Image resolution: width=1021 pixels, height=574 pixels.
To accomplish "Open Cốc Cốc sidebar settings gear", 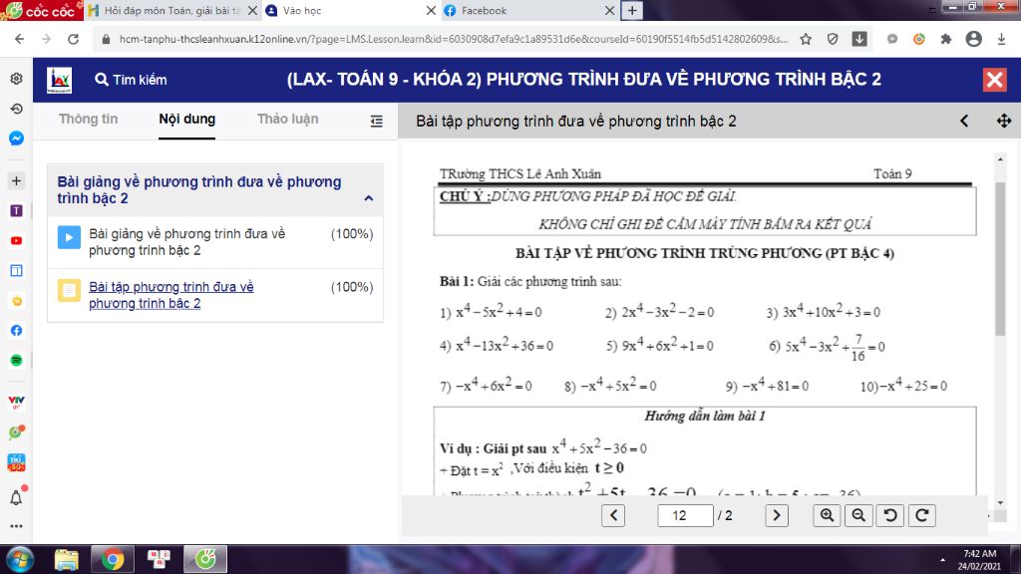I will tap(16, 79).
